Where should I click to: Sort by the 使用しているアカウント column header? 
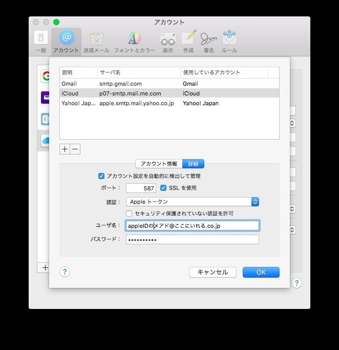click(224, 72)
